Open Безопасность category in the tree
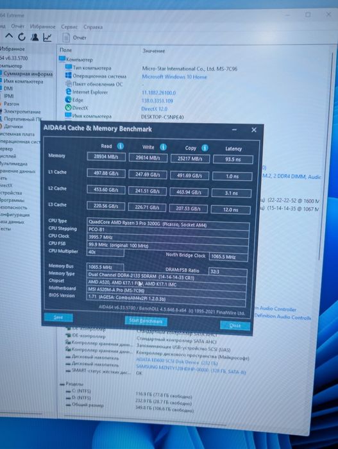The image size is (338, 449). (13, 207)
